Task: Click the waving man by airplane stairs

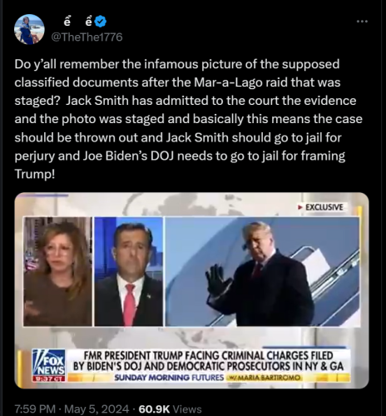Action: (262, 271)
